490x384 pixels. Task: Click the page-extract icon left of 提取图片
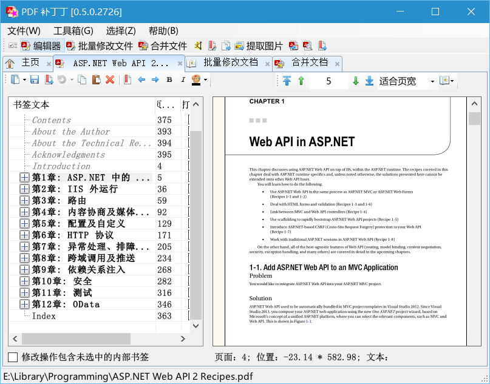[226, 46]
